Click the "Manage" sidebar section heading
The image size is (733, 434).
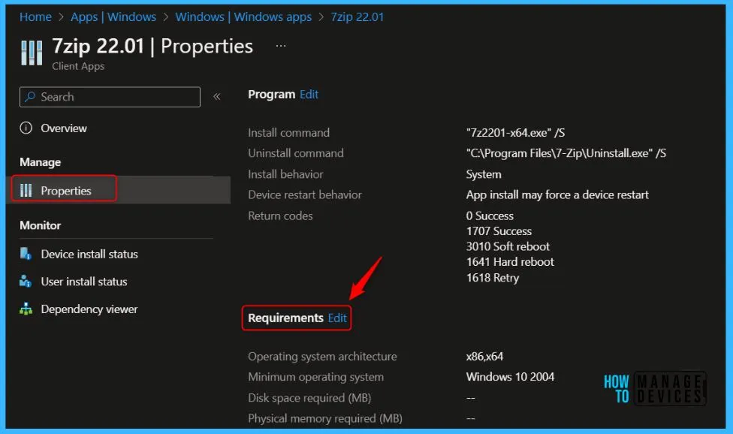[41, 162]
